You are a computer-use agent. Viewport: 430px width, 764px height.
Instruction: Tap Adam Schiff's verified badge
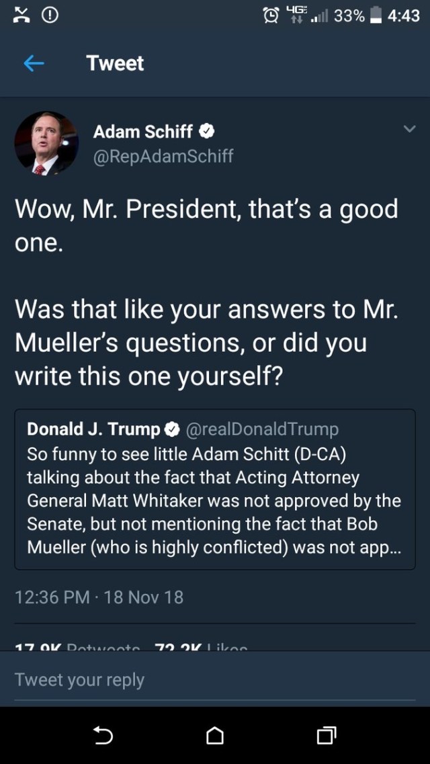click(x=208, y=131)
